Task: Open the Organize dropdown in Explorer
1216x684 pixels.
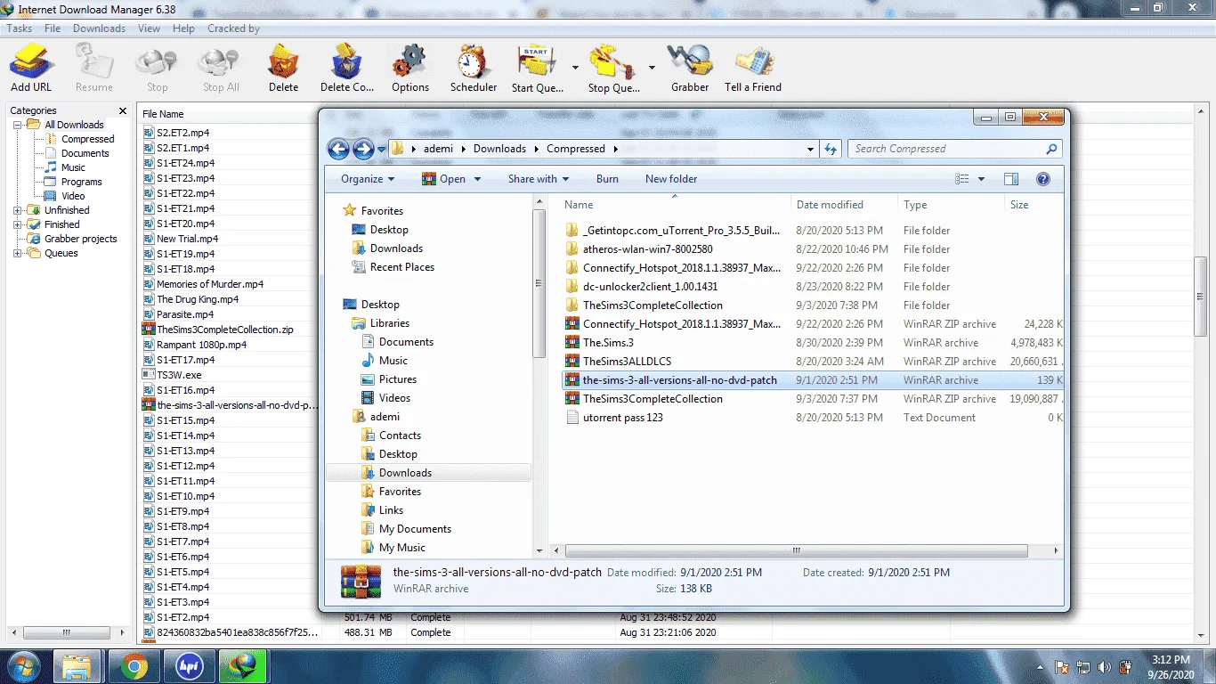Action: (x=368, y=179)
